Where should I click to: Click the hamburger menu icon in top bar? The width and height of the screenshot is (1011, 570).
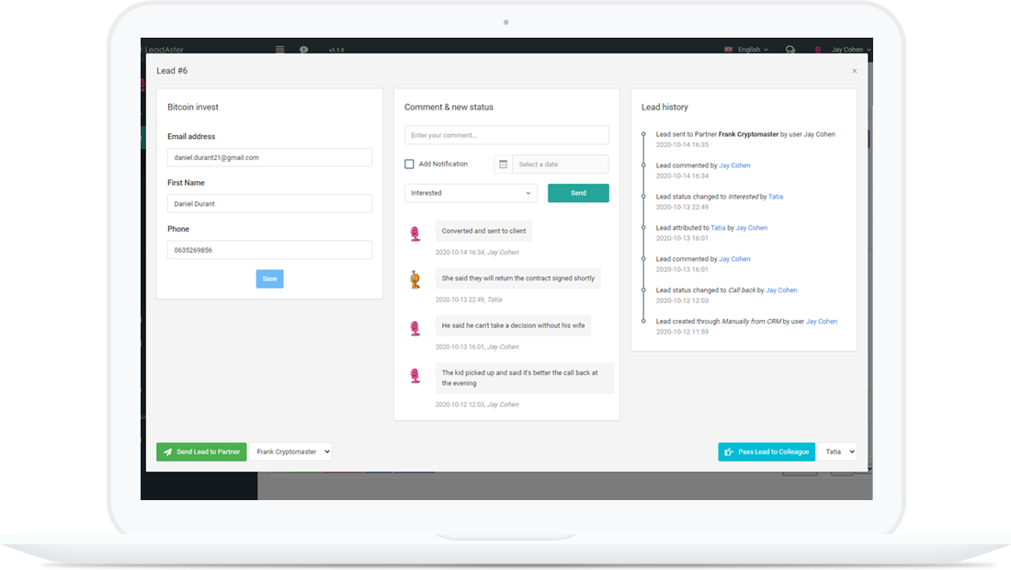(280, 50)
